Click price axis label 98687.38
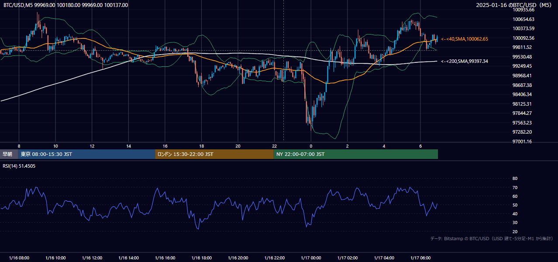This screenshot has height=262, width=558. [x=522, y=85]
